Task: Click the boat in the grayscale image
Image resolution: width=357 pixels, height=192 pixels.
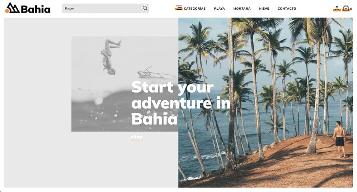Action: (156, 73)
